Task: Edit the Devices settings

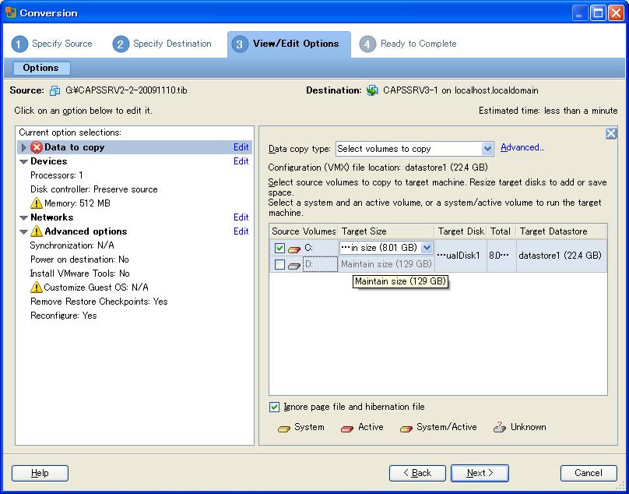Action: click(241, 161)
